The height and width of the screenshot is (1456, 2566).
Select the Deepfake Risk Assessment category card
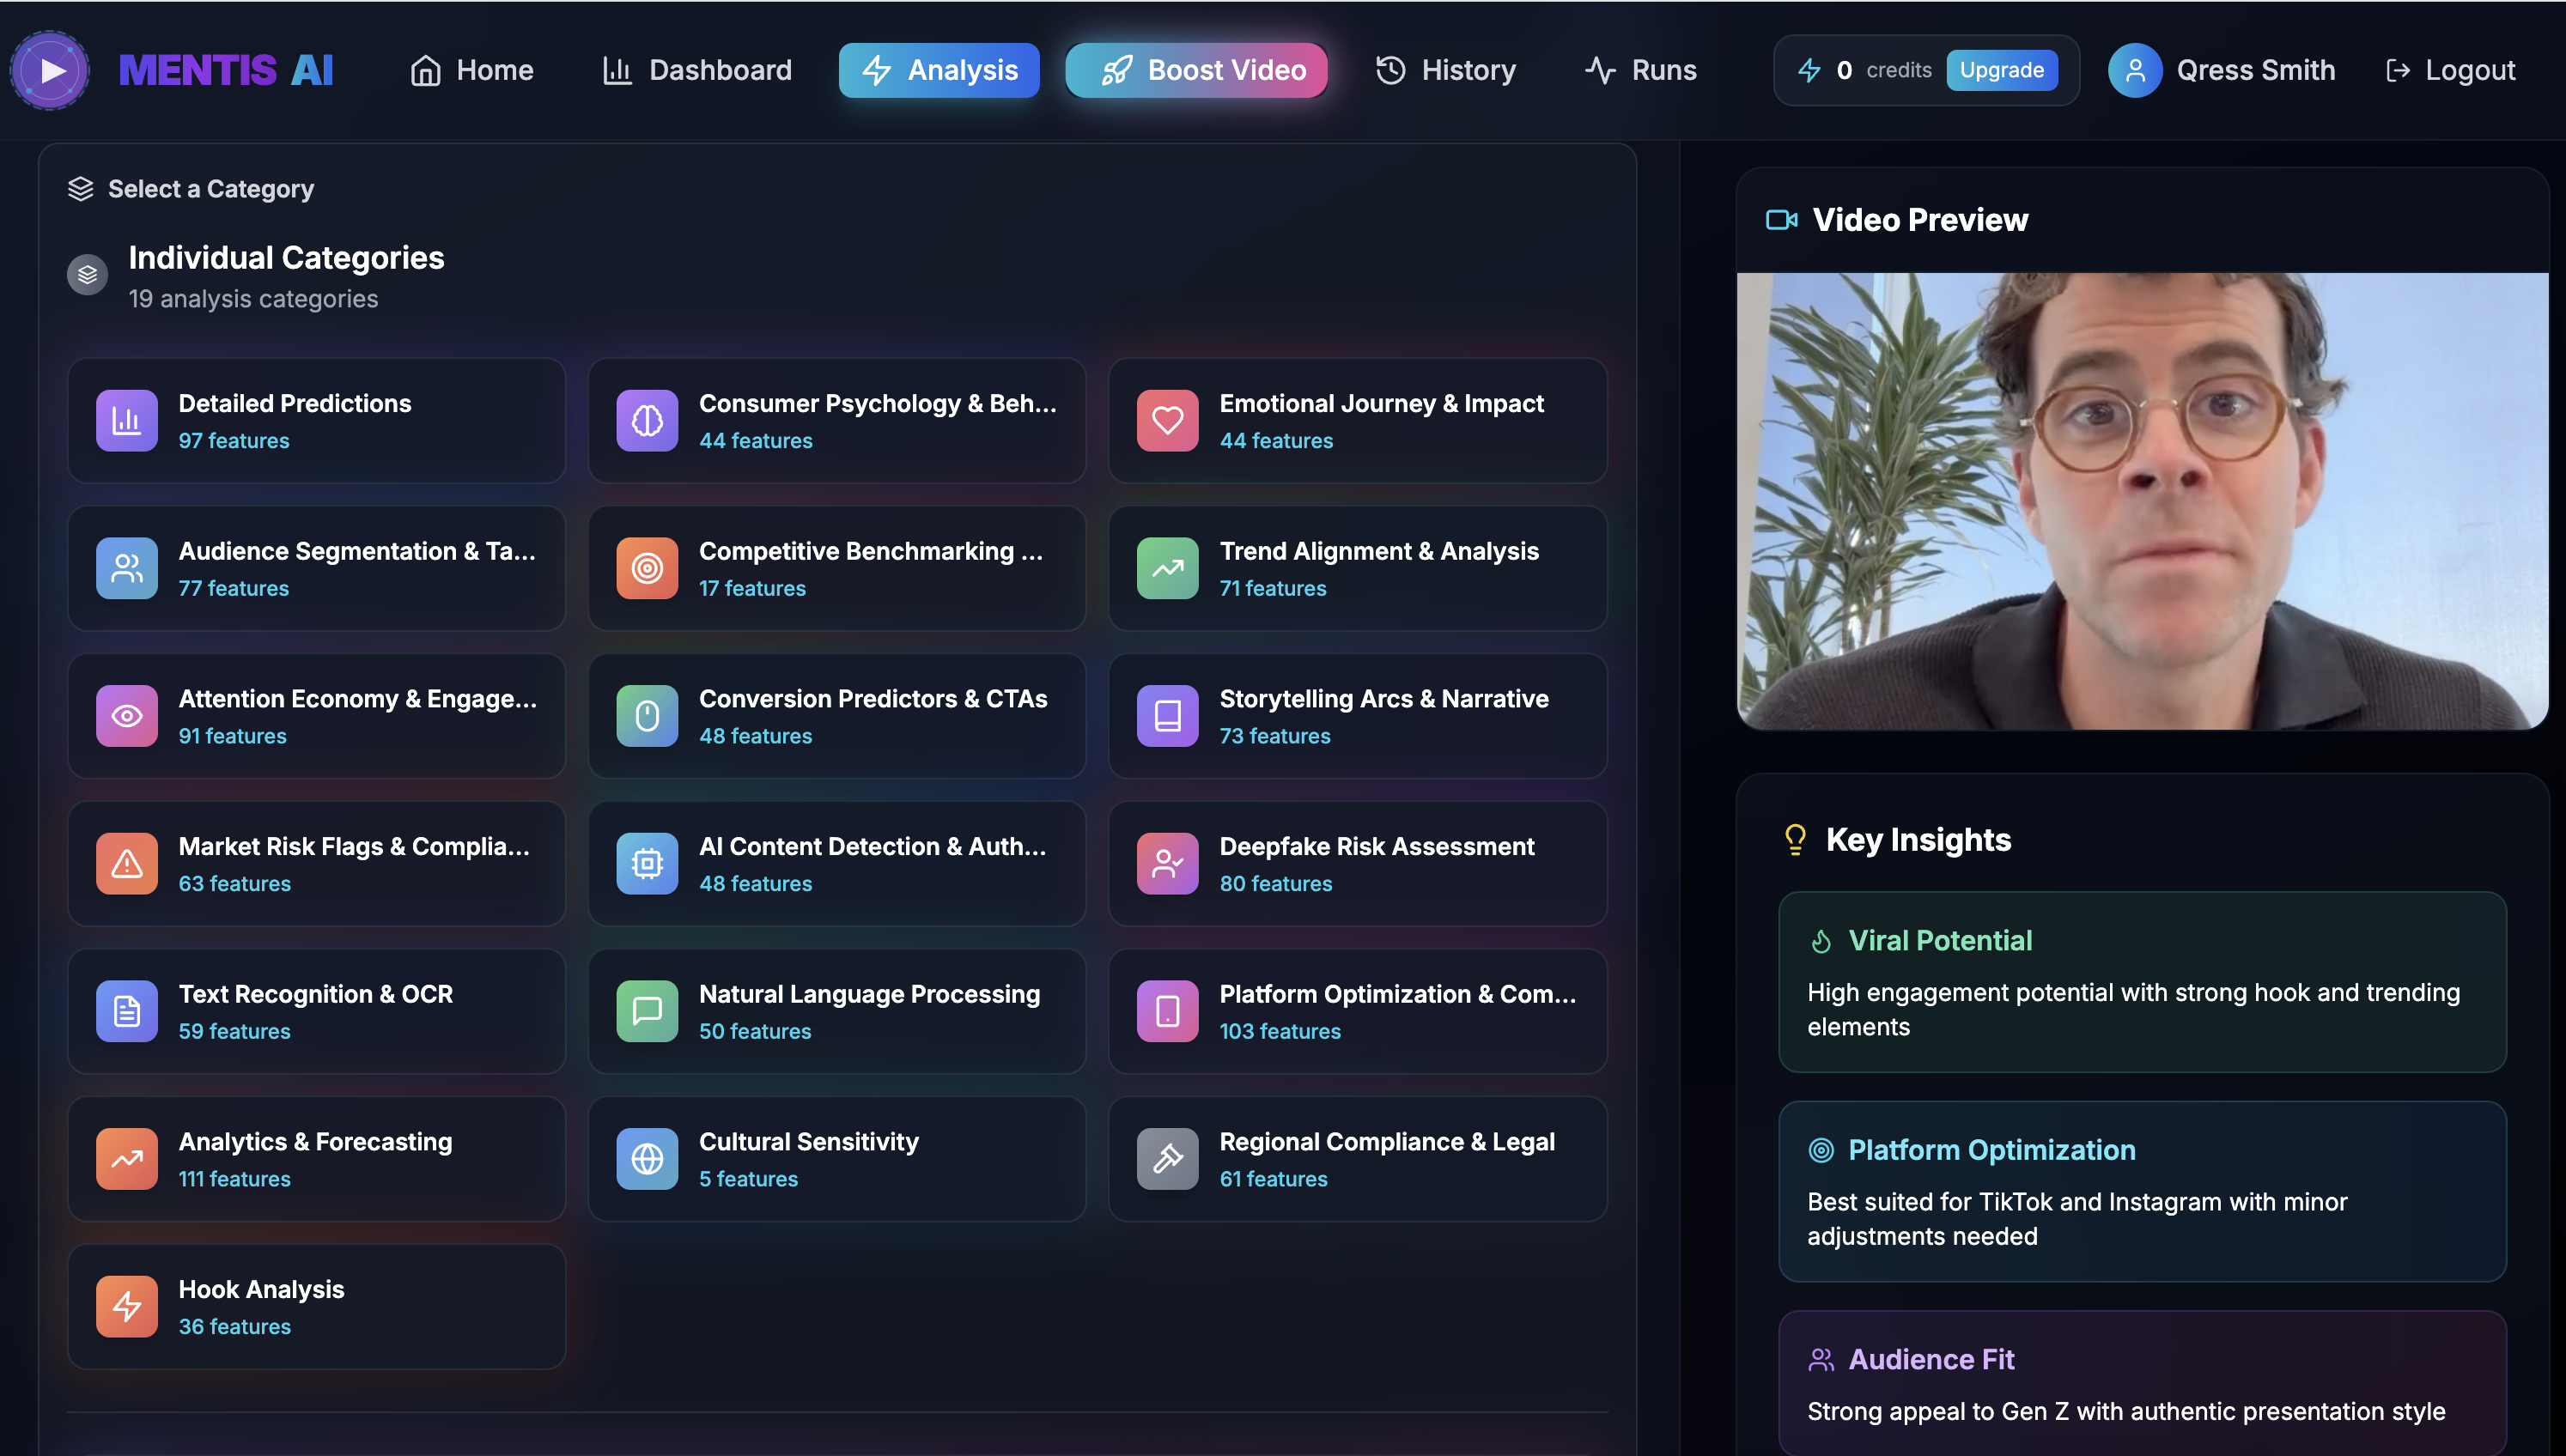point(1357,864)
